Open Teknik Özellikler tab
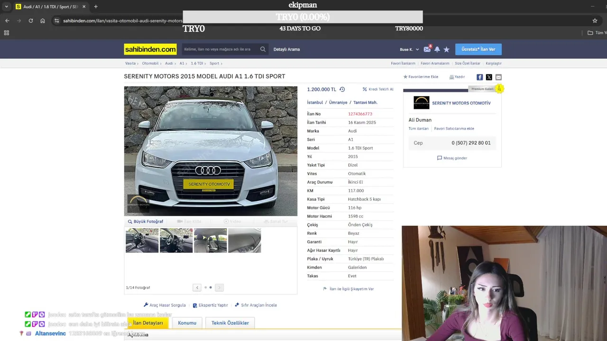607x341 pixels. 230,323
